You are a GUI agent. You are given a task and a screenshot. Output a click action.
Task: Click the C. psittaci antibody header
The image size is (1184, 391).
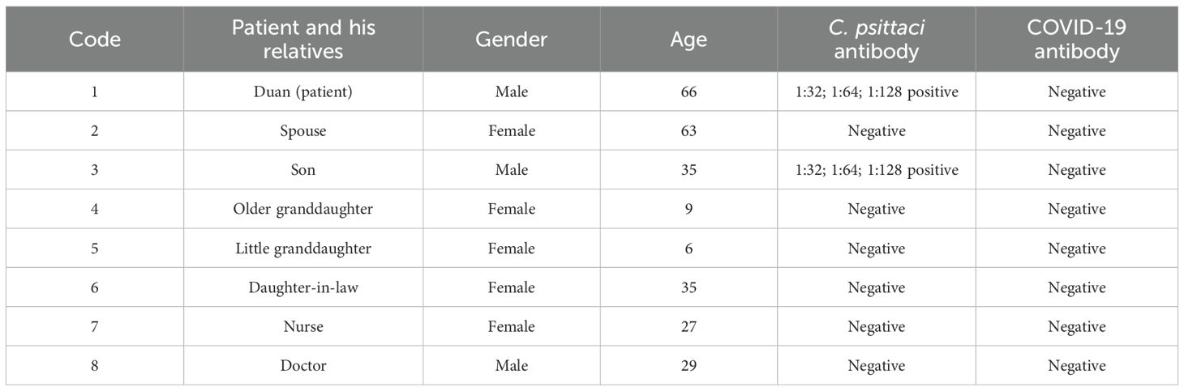[x=876, y=39]
